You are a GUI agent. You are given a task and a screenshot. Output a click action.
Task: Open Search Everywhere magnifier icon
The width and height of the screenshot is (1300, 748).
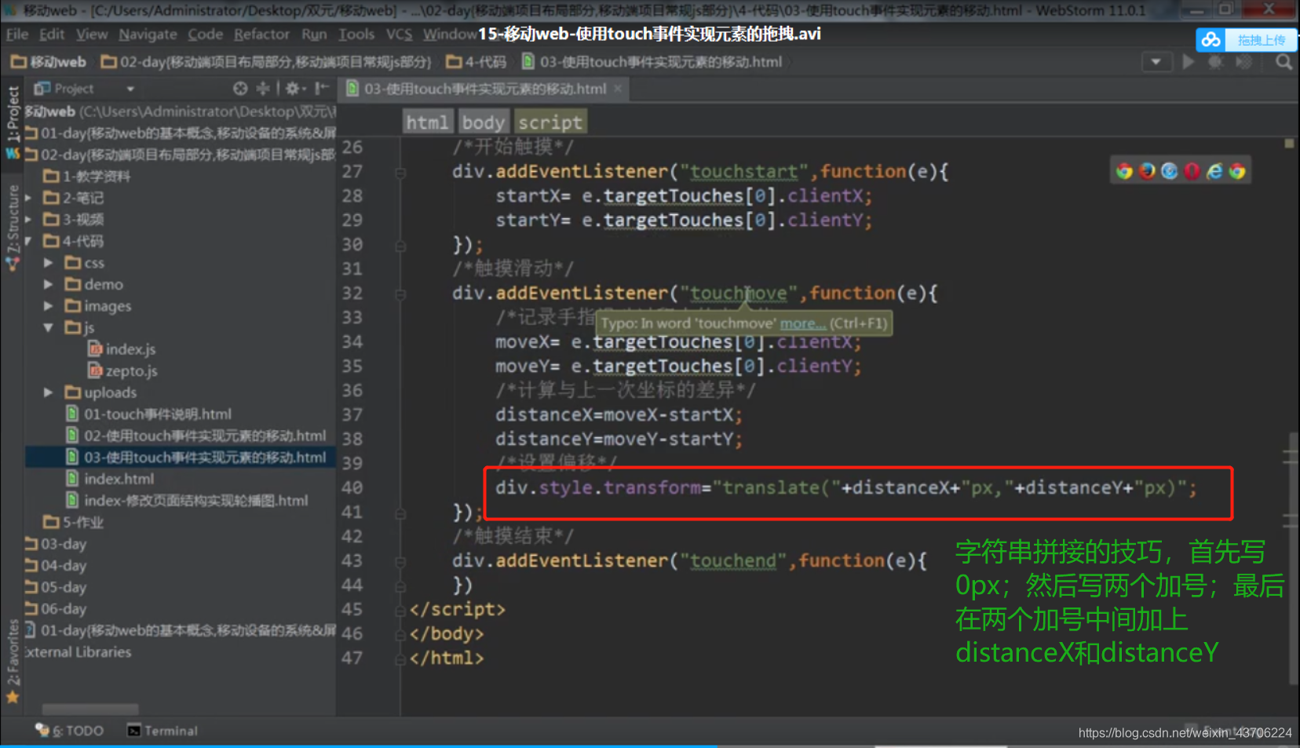[1284, 61]
